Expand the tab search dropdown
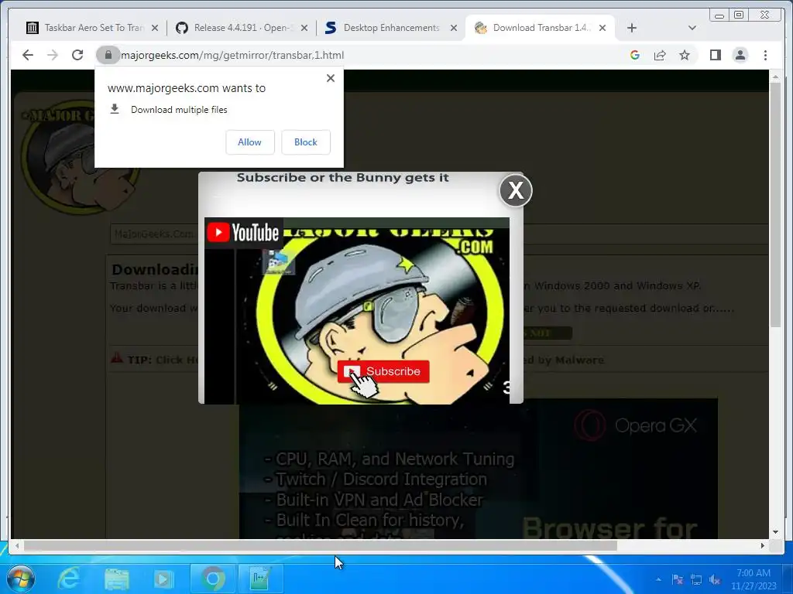The height and width of the screenshot is (594, 793). point(692,28)
